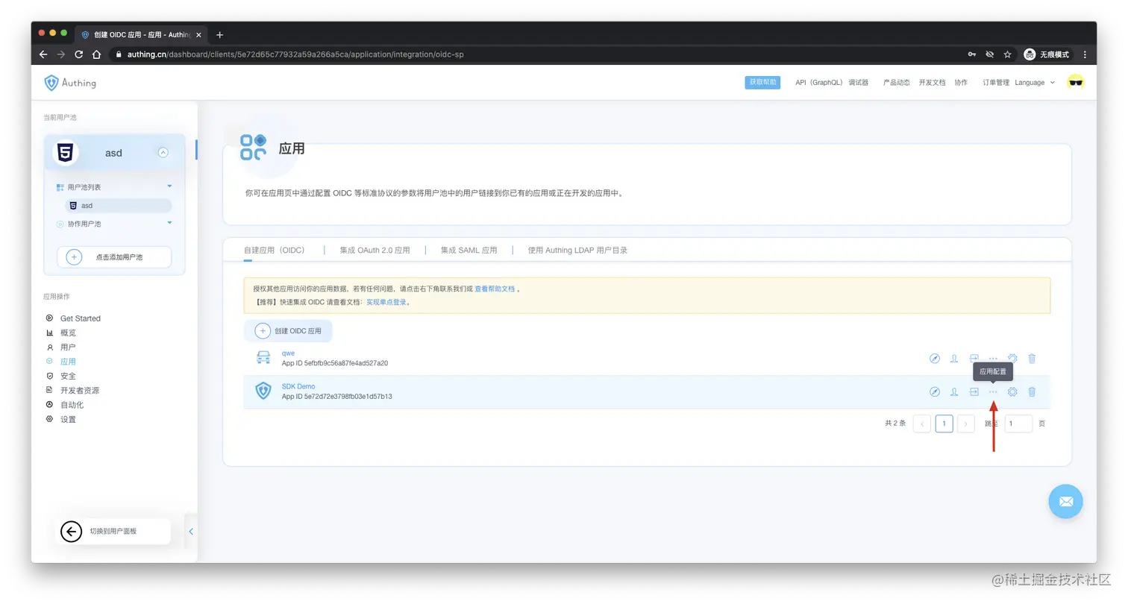
Task: Collapse the sidebar with the left chevron
Action: 191,532
